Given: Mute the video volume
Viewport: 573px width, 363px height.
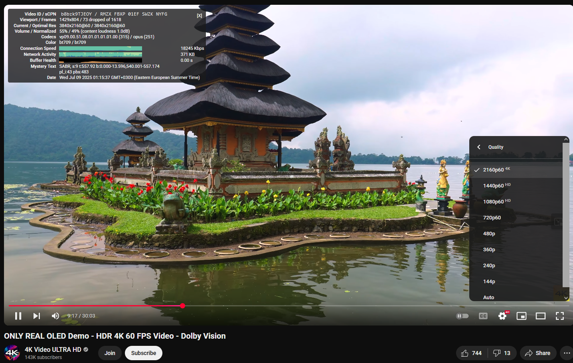Looking at the screenshot, I should click(x=55, y=316).
